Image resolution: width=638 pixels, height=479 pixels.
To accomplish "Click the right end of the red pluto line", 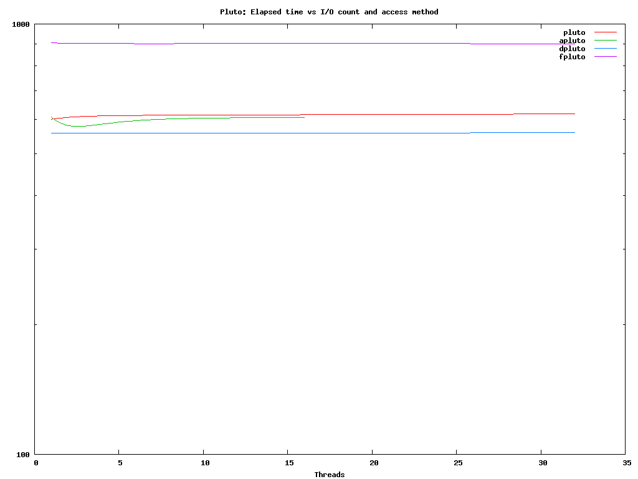I will (574, 114).
